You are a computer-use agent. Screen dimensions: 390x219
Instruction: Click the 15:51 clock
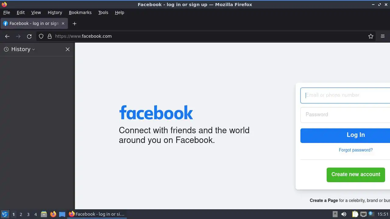[383, 214]
